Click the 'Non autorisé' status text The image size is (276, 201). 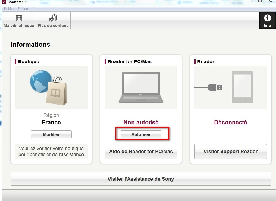click(141, 122)
